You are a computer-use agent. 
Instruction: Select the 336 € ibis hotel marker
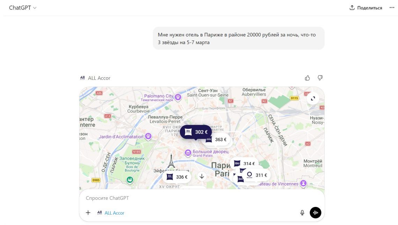point(177,177)
